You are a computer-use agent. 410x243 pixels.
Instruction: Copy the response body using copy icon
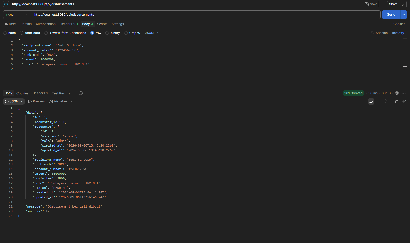tap(396, 101)
